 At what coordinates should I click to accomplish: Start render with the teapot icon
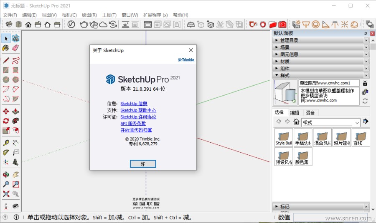[x=84, y=24]
